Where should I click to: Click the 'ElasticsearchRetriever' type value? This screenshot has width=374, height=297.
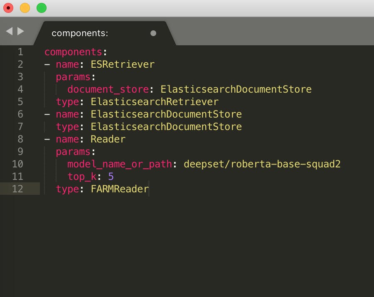(155, 102)
